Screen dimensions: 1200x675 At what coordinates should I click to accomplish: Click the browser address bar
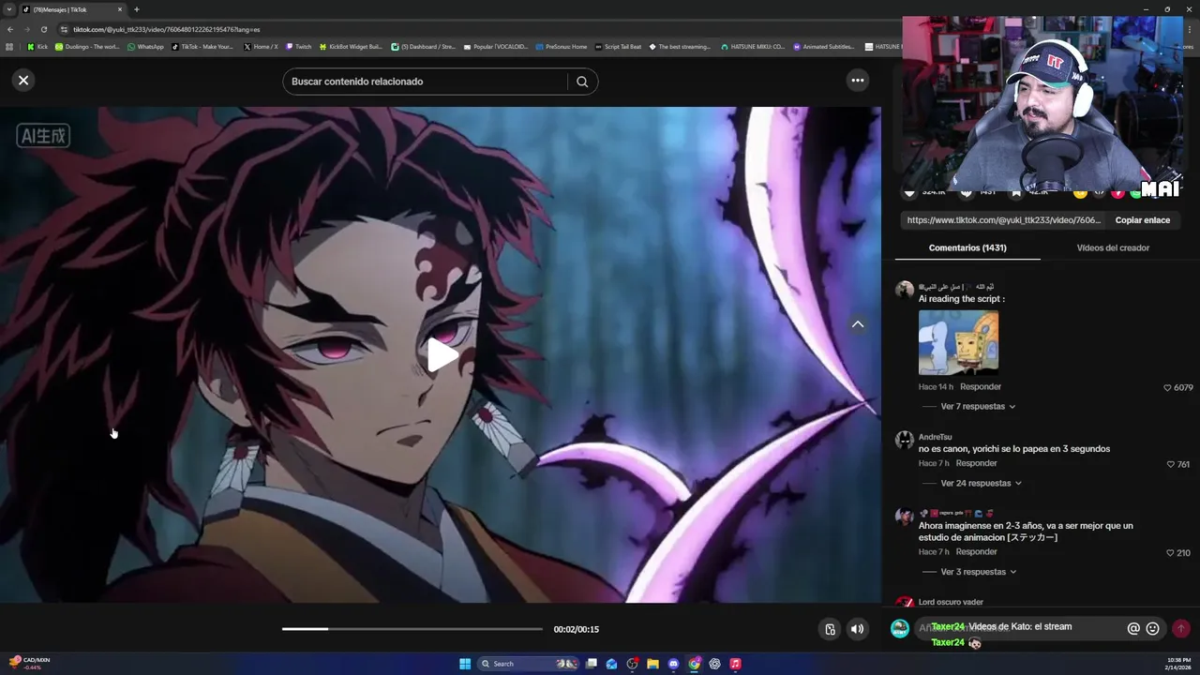[x=469, y=29]
